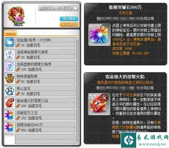The width and height of the screenshot is (169, 148).
Task: Click the large red flame tooltip image
Action: pyautogui.click(x=99, y=104)
